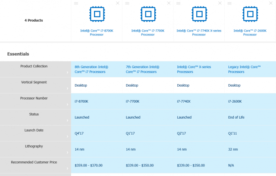Expand the Vertical Segment row chevron
Image resolution: width=276 pixels, height=176 pixels.
67,88
